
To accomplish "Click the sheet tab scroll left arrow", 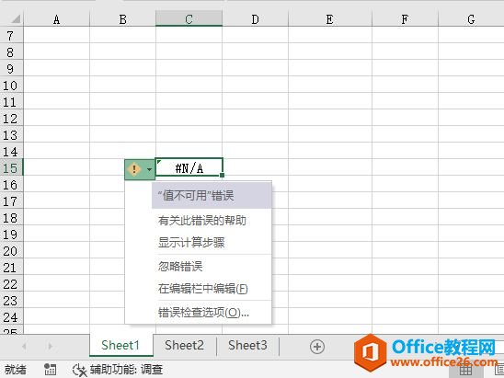I will point(25,346).
